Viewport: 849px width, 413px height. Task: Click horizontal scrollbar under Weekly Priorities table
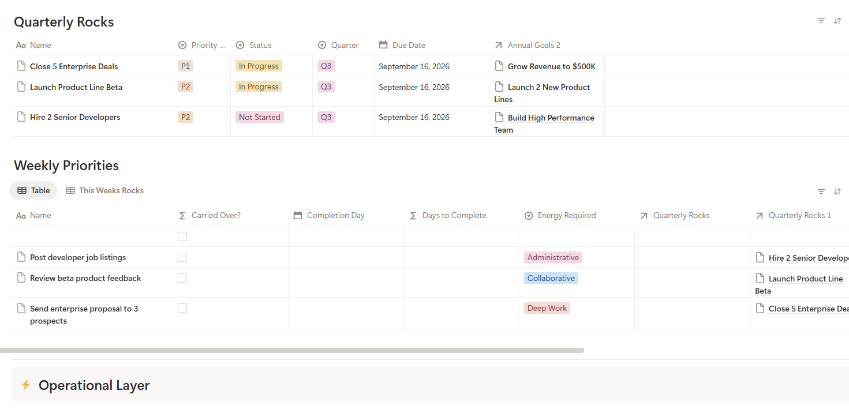(292, 350)
